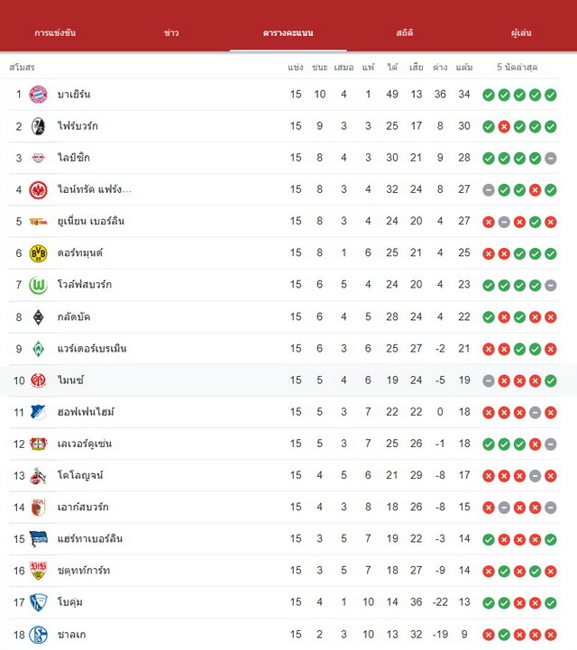Open the ยูเนี่ยน เบอร์ลิน team link
This screenshot has height=650, width=577.
pos(91,221)
